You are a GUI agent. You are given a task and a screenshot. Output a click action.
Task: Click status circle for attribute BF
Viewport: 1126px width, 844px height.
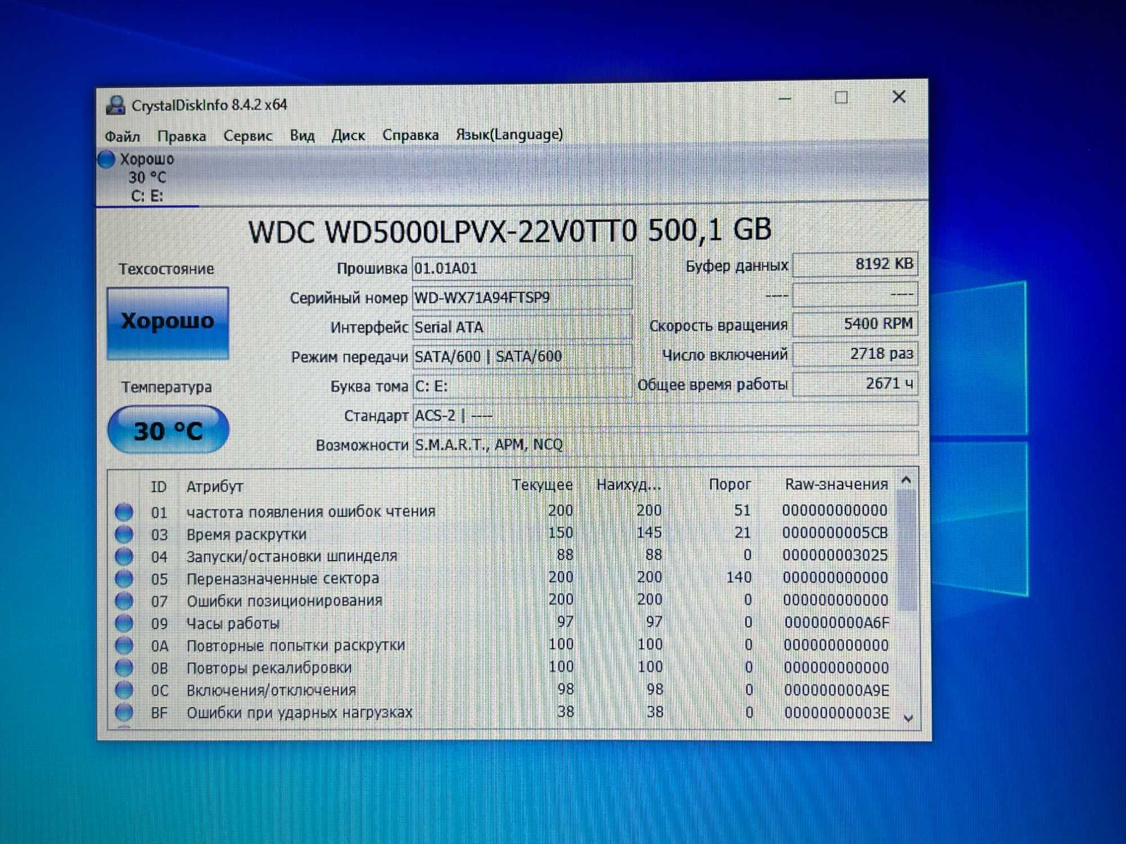[x=124, y=712]
